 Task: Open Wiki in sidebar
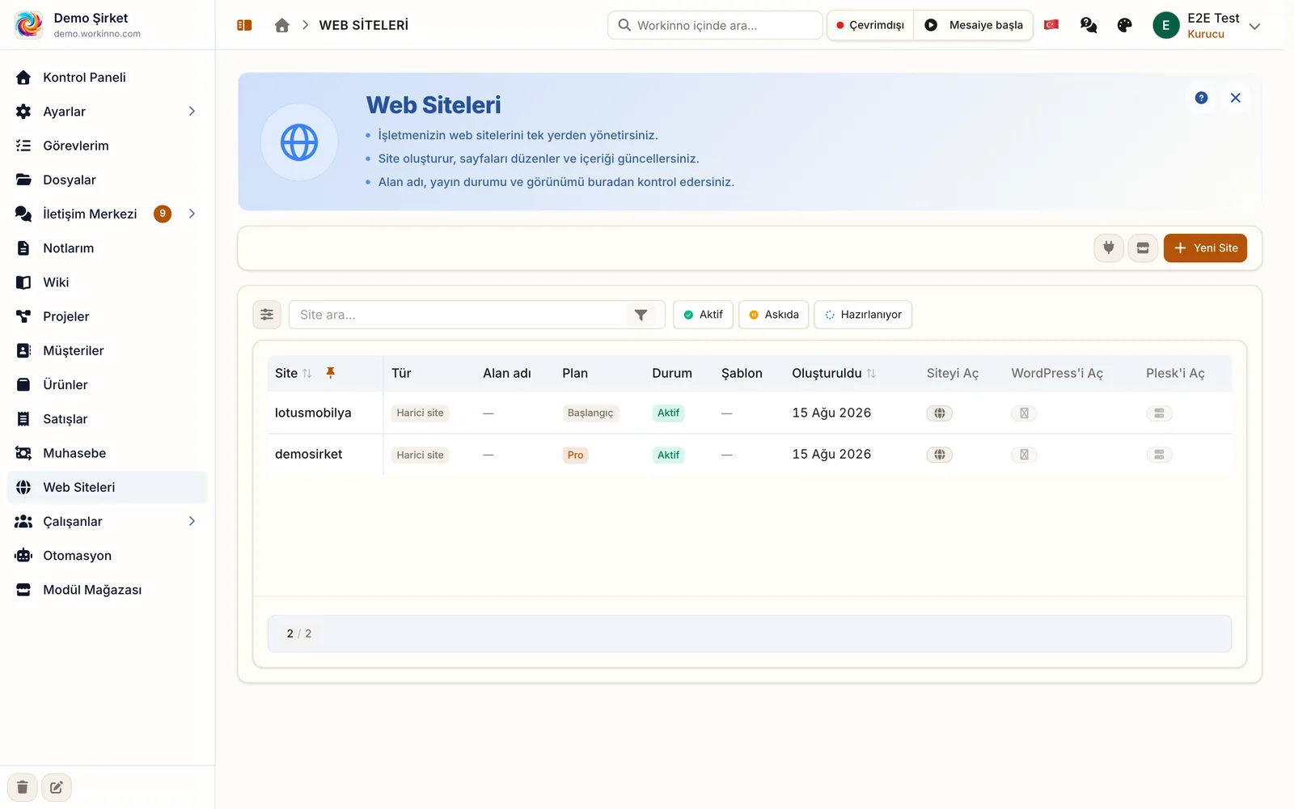[107, 282]
